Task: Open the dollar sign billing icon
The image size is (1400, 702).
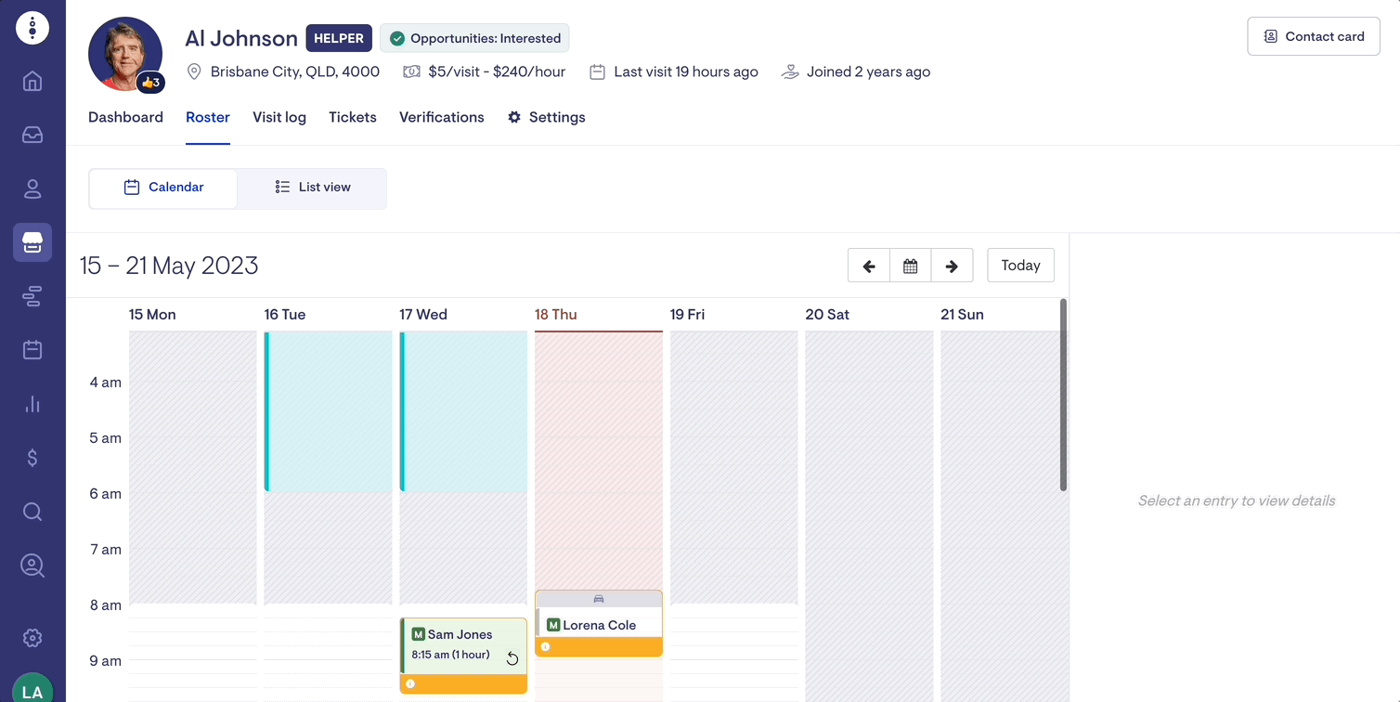Action: [32, 458]
